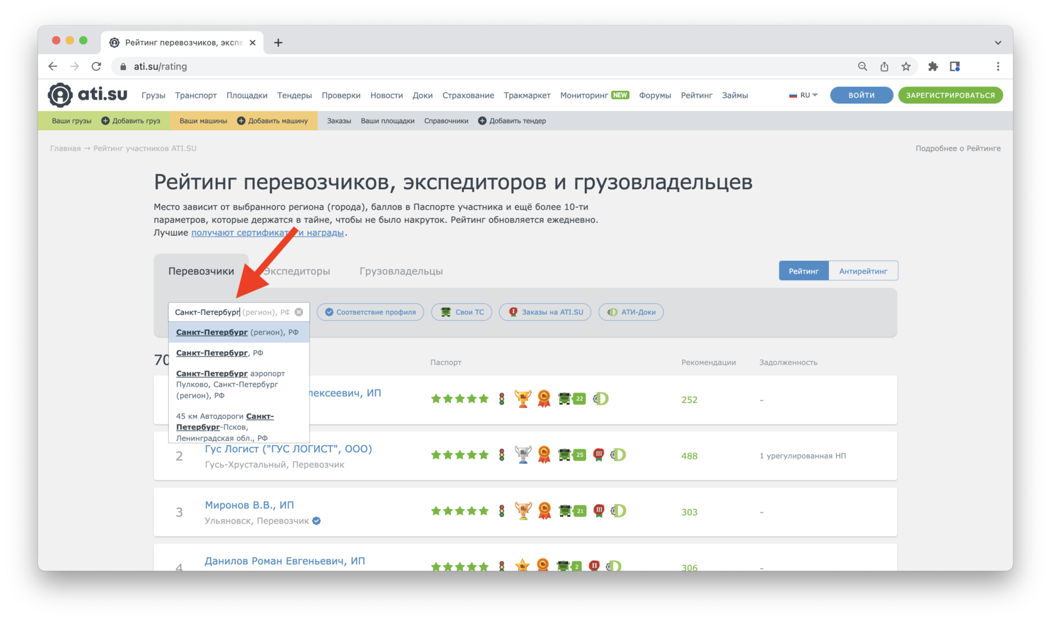1051x621 pixels.
Task: Go back to the previous page
Action: click(53, 66)
